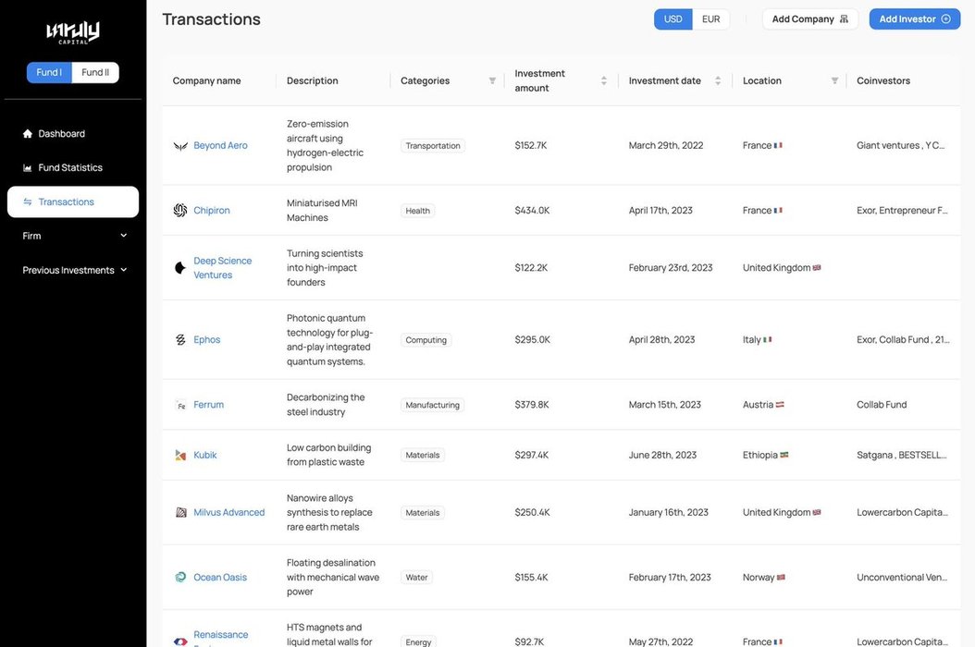Open the Deep Science Ventures company link
This screenshot has height=647, width=975.
click(x=223, y=268)
